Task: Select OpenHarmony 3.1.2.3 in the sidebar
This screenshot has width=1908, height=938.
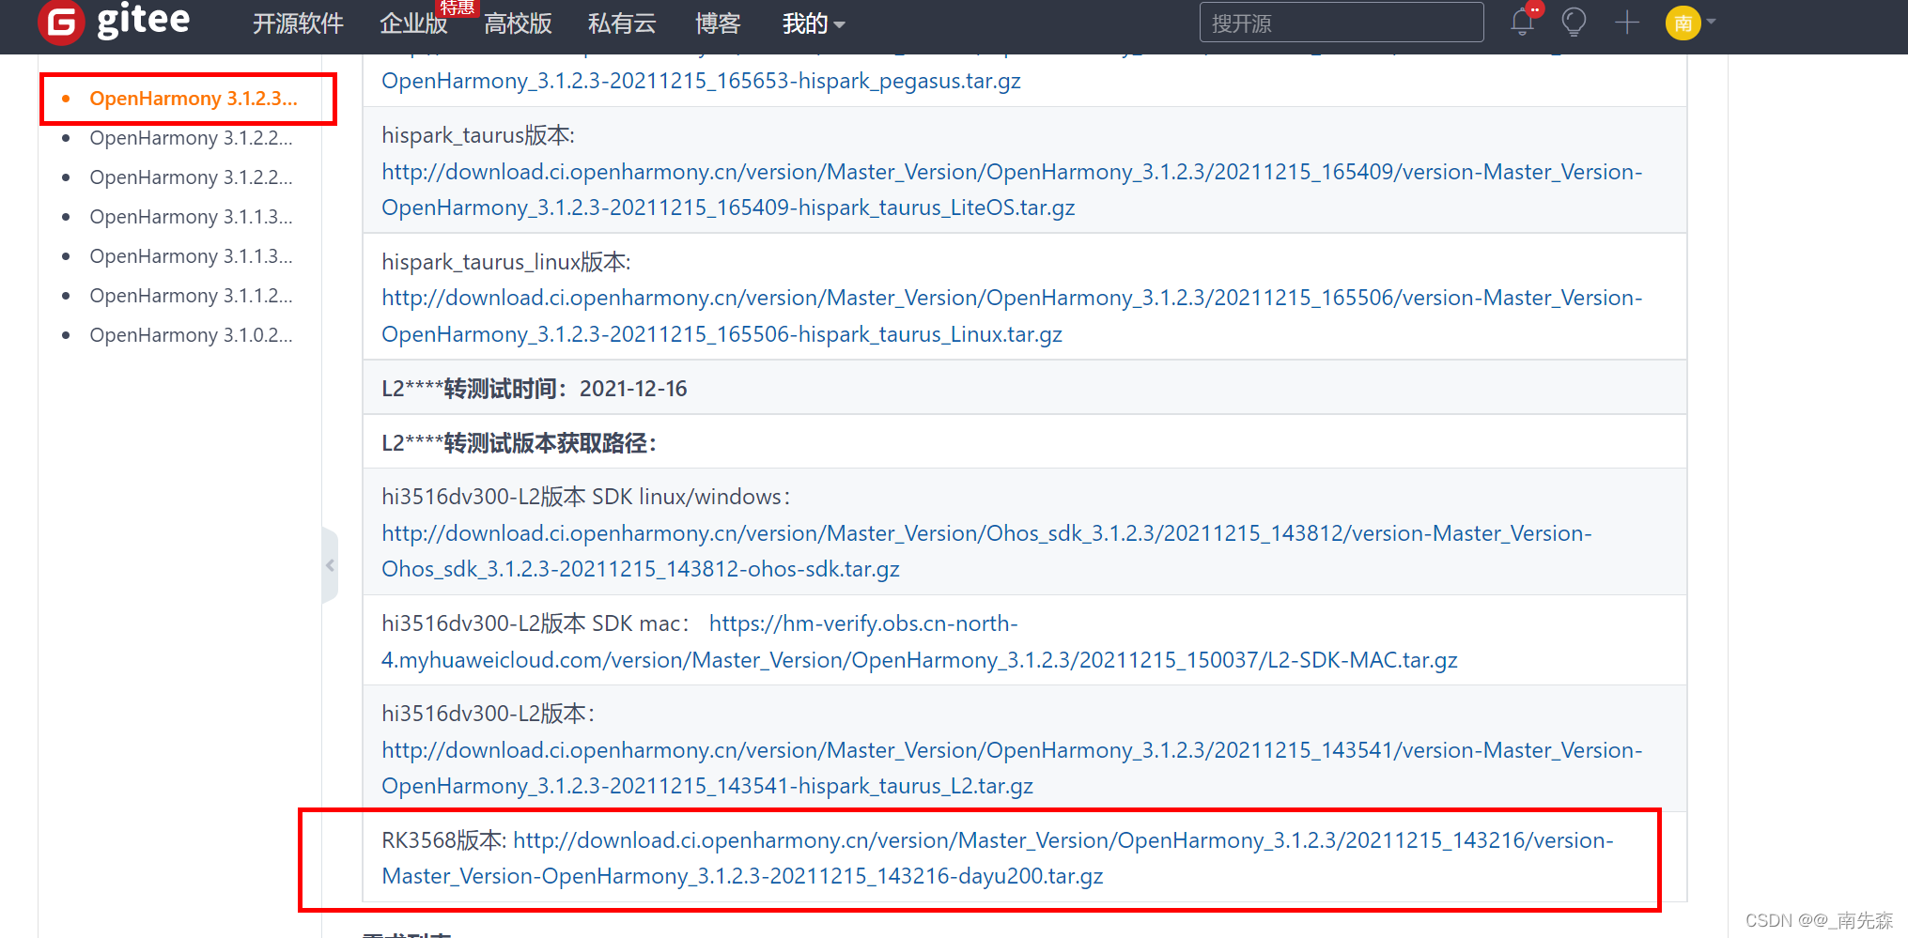Action: coord(194,99)
